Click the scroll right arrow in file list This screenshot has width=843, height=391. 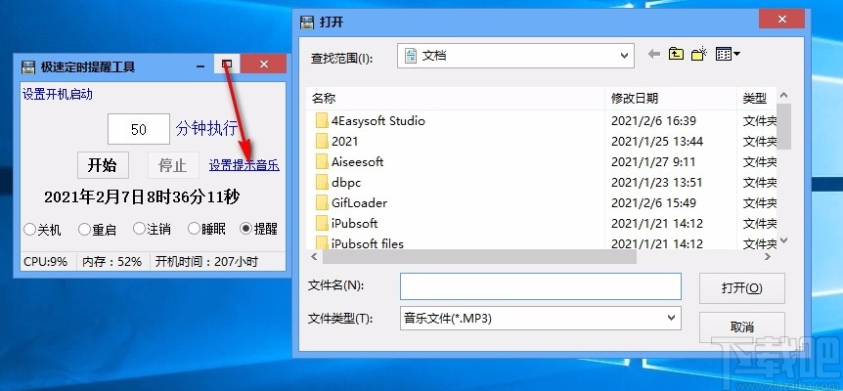click(768, 257)
